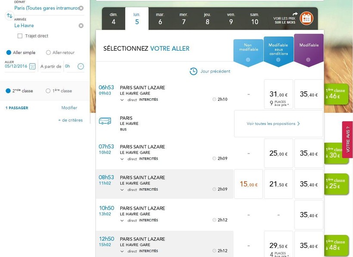Select the 15,00 € non-modifiable fare
This screenshot has height=257, width=353.
tap(248, 184)
